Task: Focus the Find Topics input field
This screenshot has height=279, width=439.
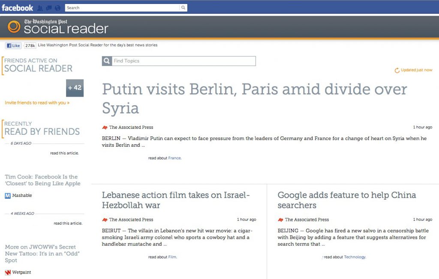Action: pos(183,61)
